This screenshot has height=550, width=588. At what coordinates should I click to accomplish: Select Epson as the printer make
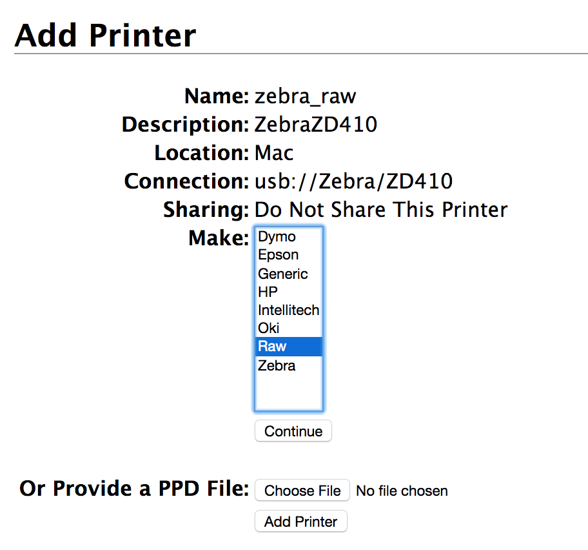[x=277, y=254]
